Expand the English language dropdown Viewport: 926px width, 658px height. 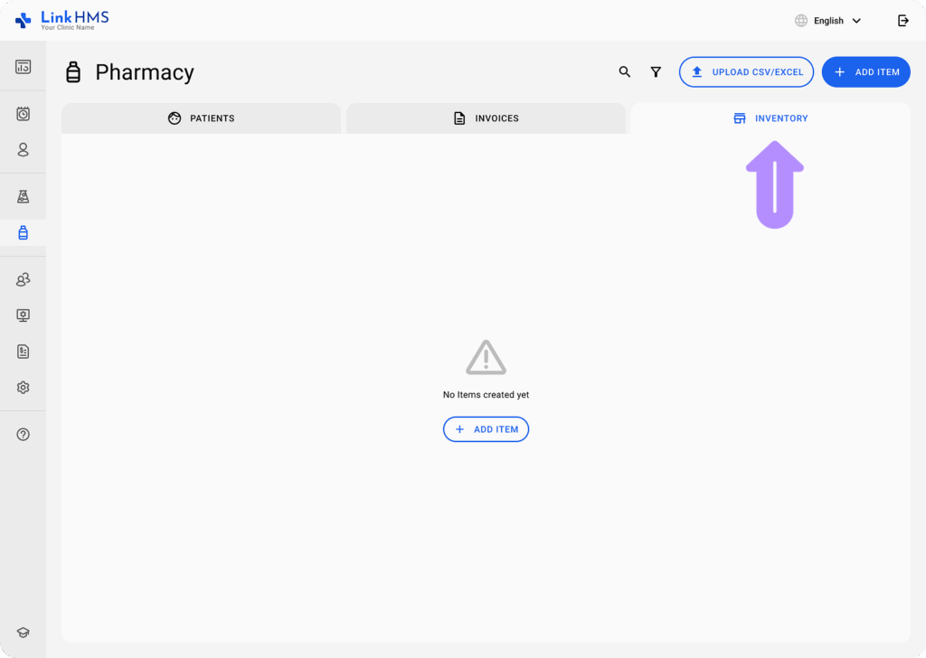[828, 21]
